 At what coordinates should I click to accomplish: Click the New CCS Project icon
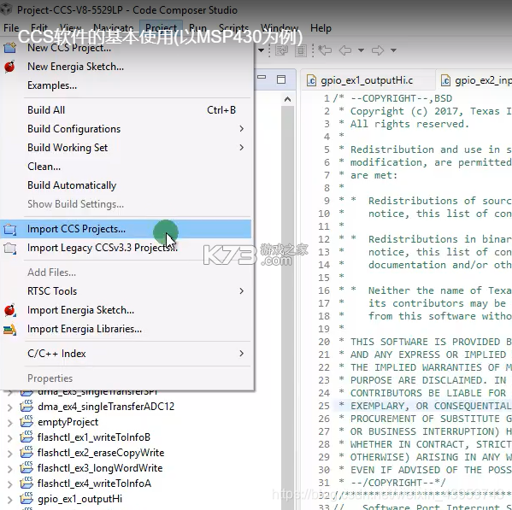(x=9, y=48)
